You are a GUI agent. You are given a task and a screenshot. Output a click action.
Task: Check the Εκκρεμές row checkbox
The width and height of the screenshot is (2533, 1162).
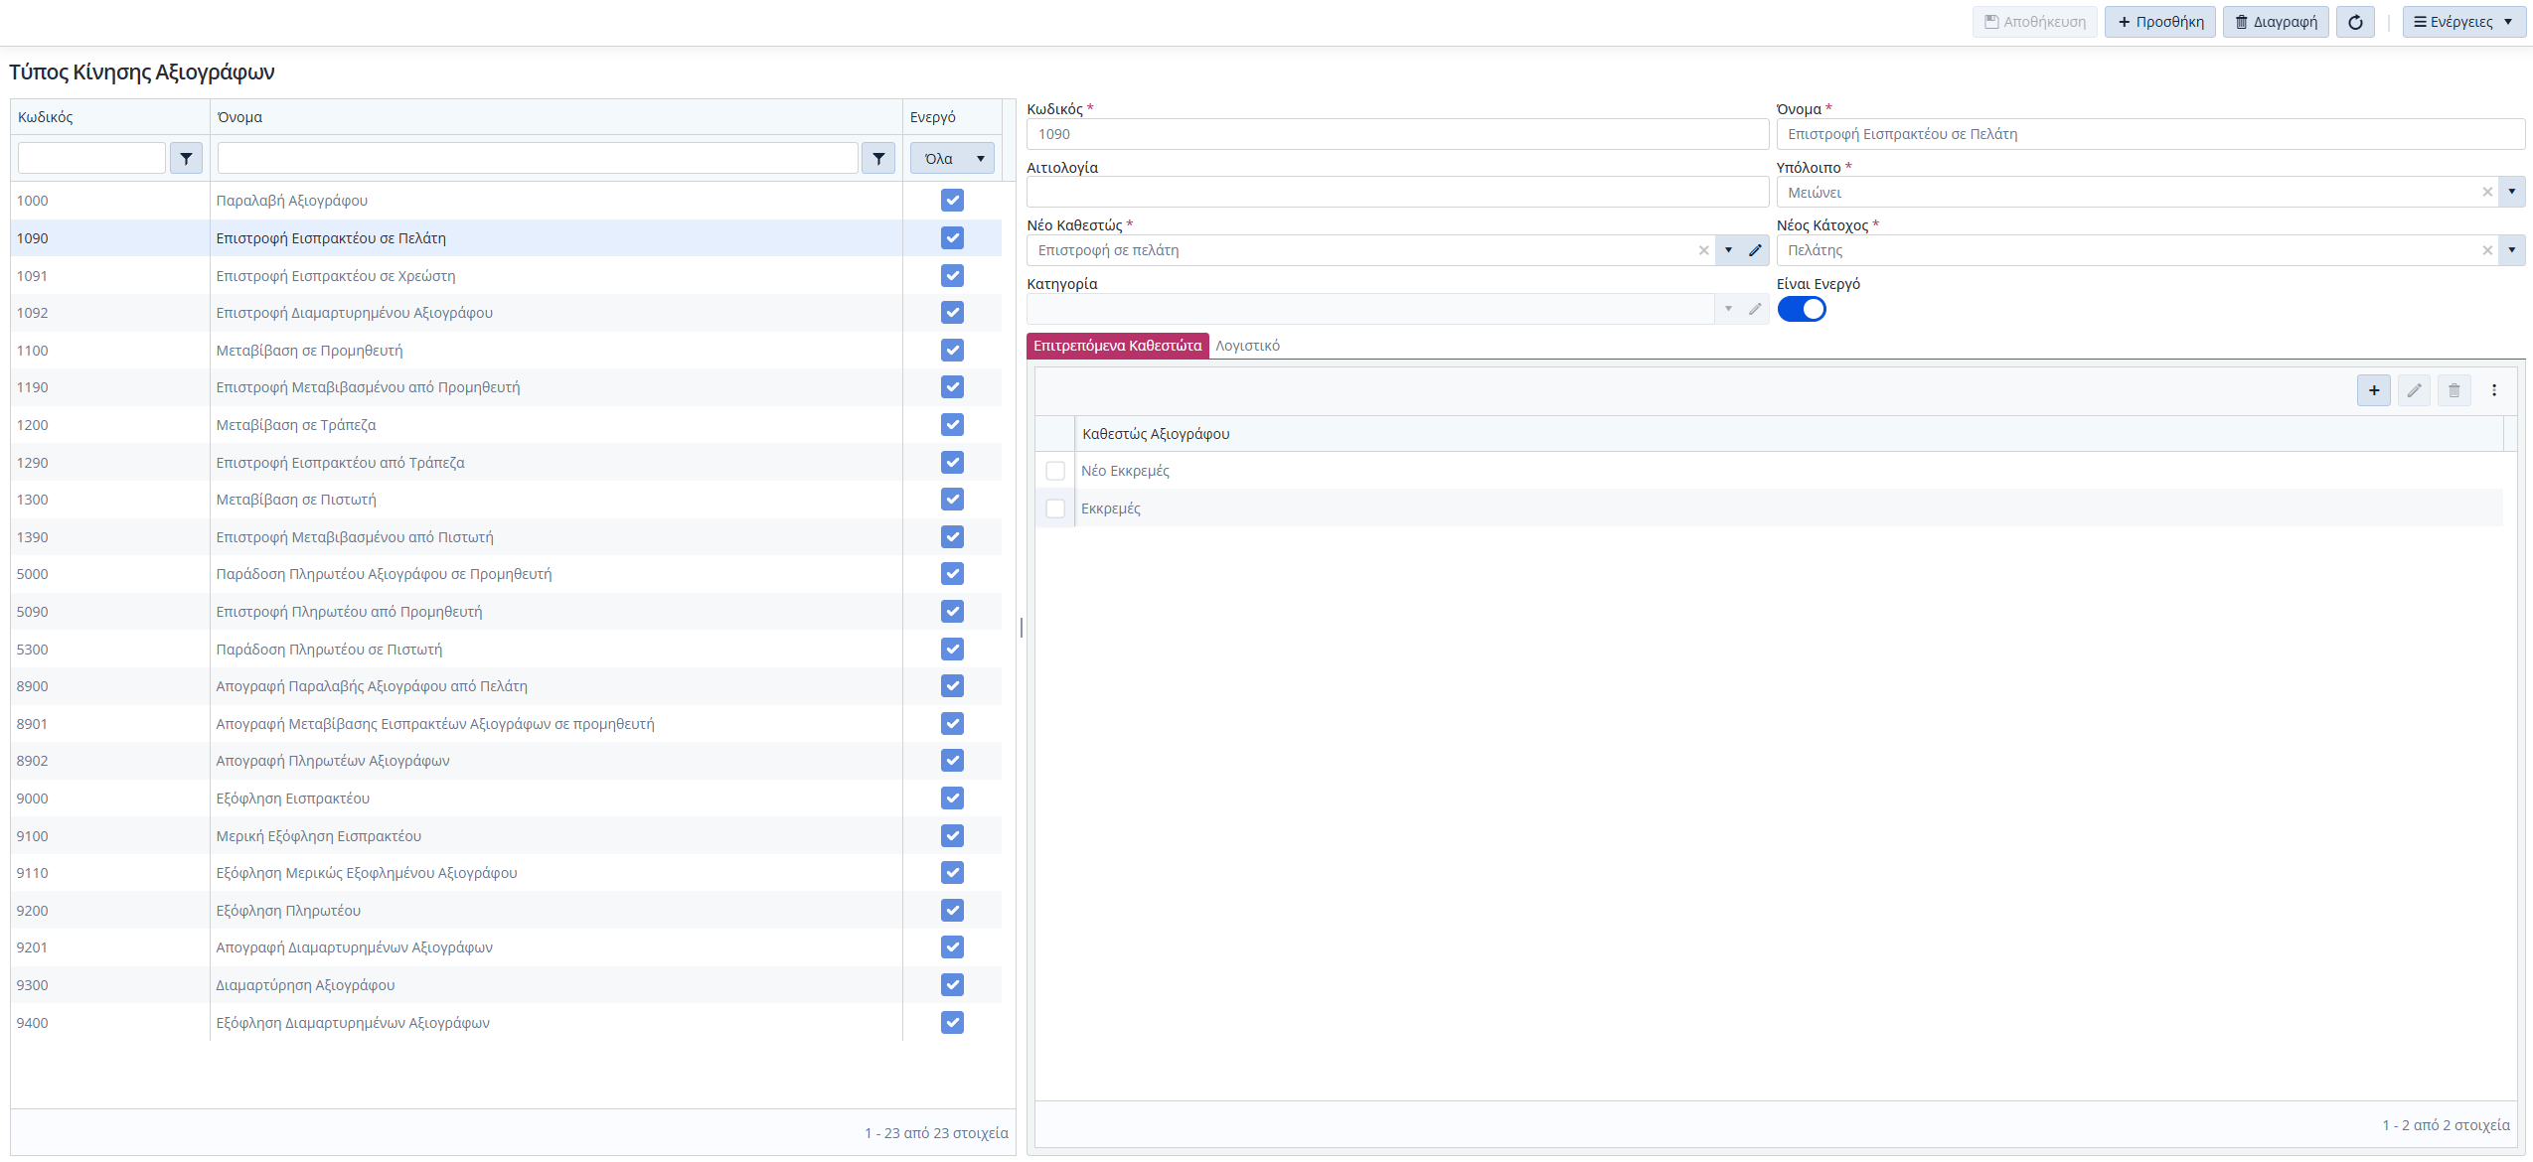(1055, 508)
